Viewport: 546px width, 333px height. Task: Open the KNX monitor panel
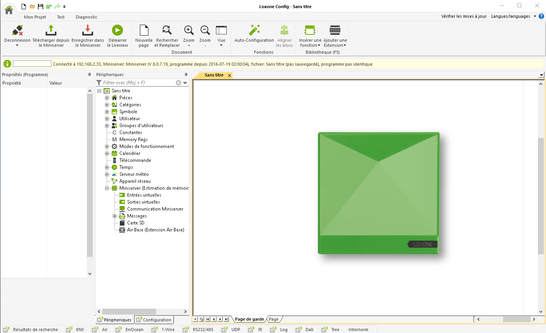click(76, 330)
